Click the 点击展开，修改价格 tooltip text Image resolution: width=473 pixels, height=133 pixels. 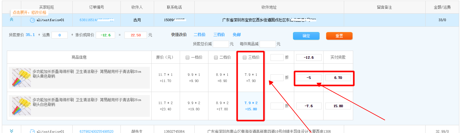29,13
